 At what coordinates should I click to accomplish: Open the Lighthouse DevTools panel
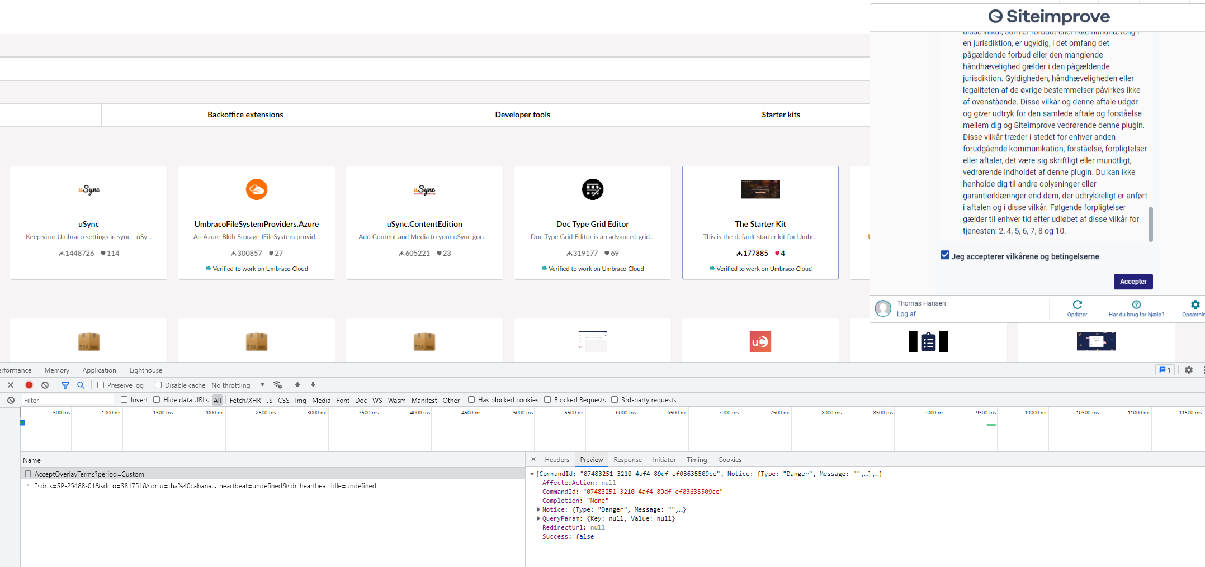(145, 370)
